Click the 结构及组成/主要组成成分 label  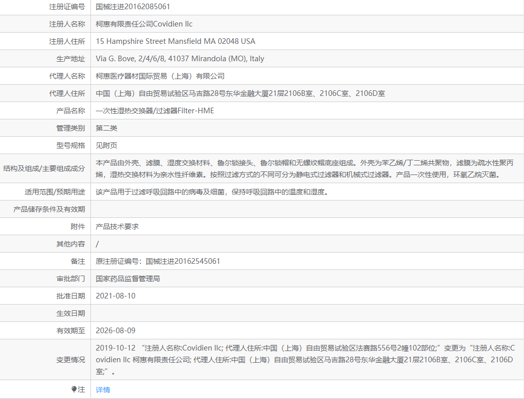(x=44, y=168)
